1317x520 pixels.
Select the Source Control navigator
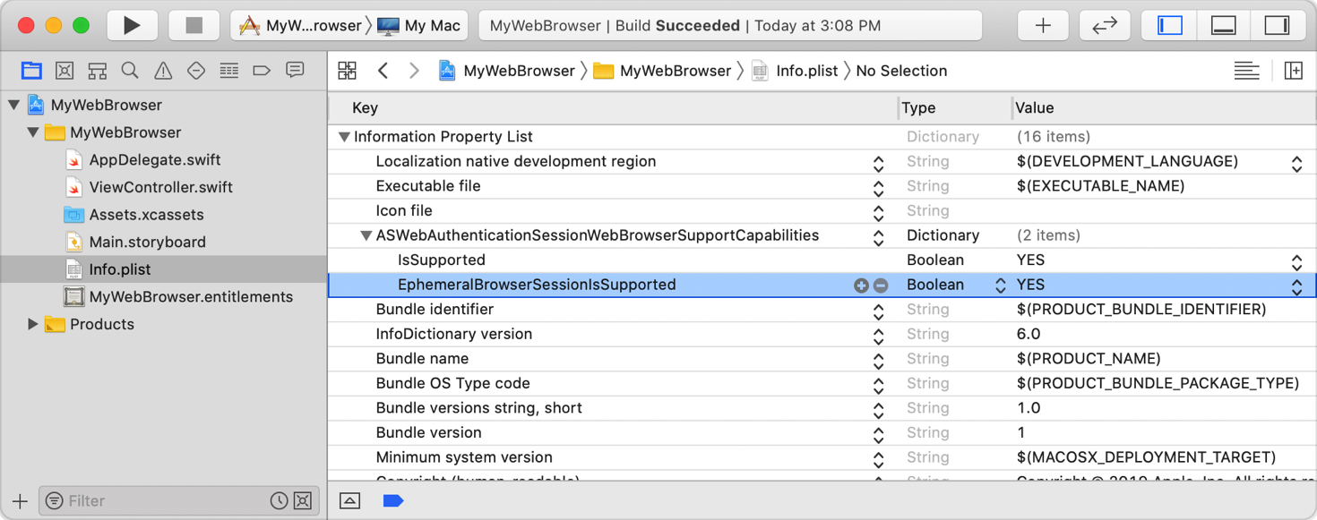[x=64, y=70]
